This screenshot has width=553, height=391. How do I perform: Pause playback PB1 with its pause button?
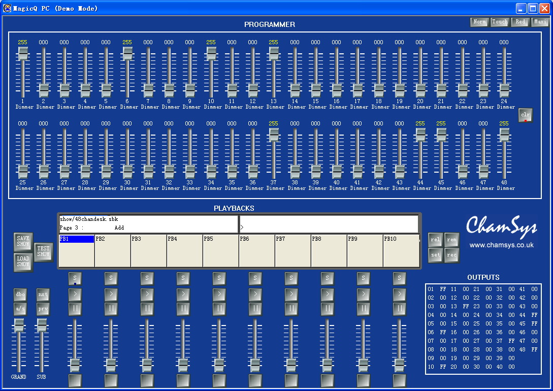click(x=75, y=309)
